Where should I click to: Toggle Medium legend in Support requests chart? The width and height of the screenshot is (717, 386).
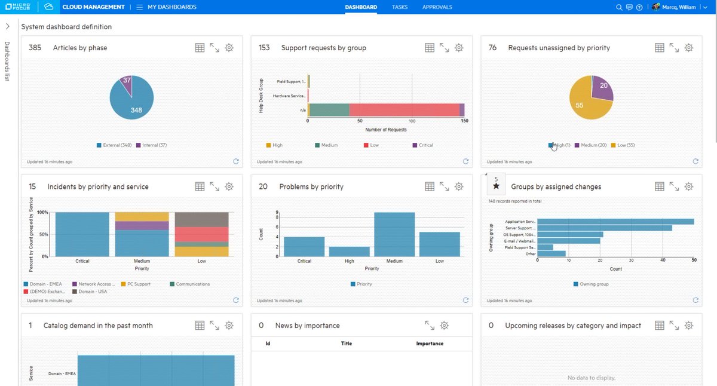326,145
